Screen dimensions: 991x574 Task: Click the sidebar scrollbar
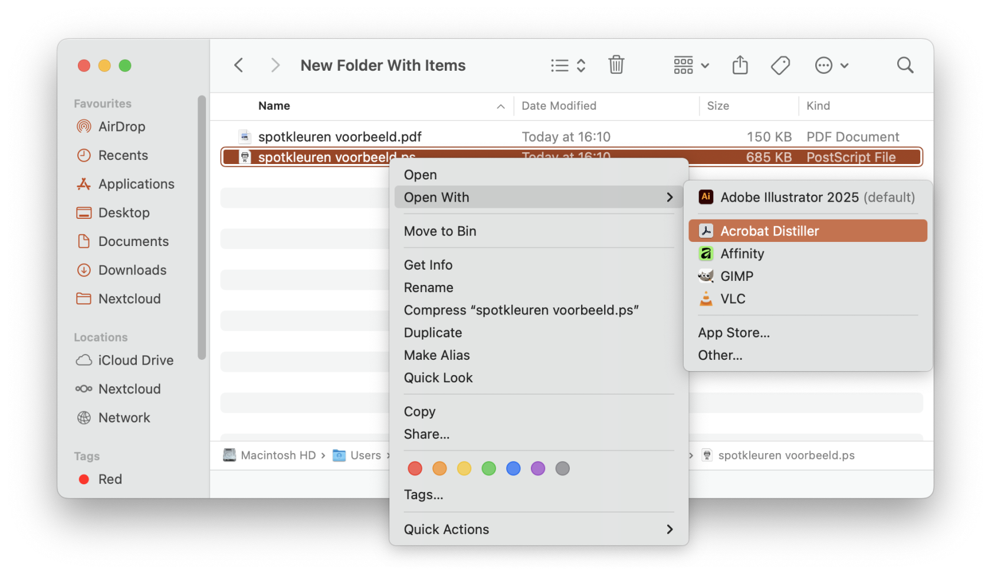point(202,227)
